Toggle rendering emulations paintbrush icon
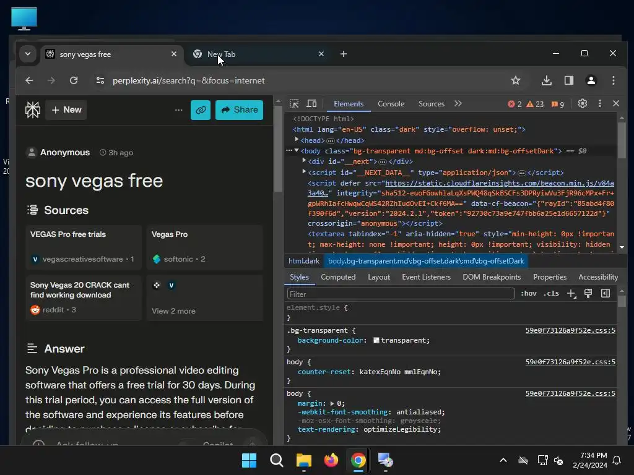The width and height of the screenshot is (634, 475). tap(588, 294)
